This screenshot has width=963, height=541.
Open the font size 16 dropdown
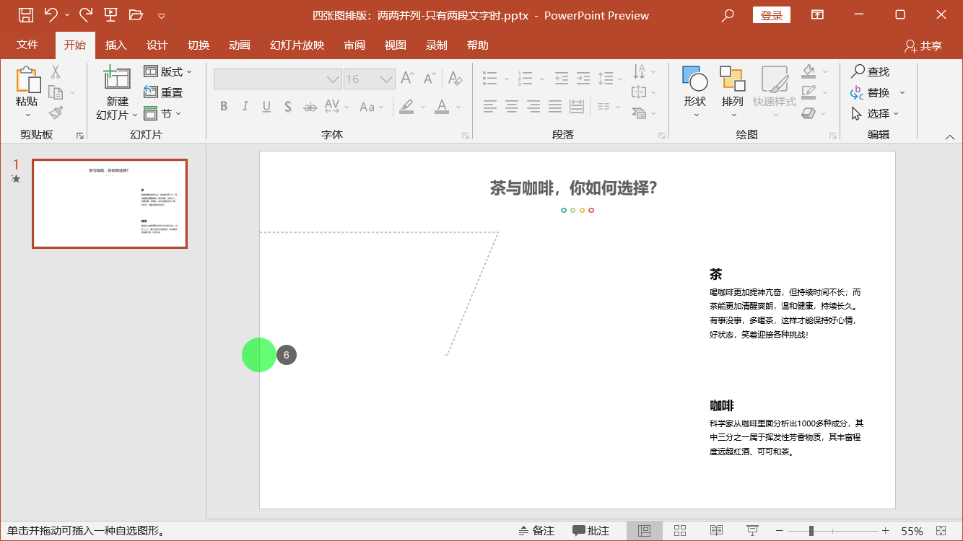[x=387, y=79]
